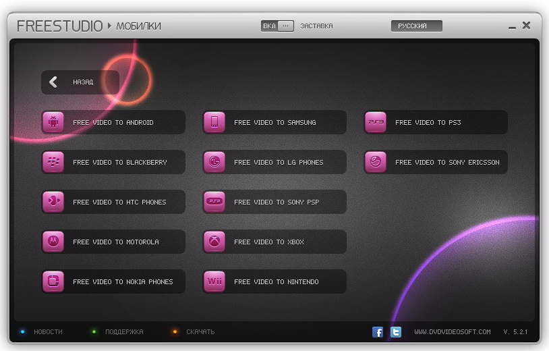Click the HTC phones icon
Image resolution: width=549 pixels, height=351 pixels.
53,202
